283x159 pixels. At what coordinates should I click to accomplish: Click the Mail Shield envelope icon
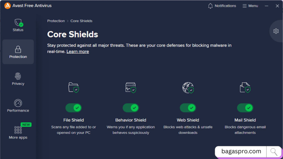[x=245, y=87]
